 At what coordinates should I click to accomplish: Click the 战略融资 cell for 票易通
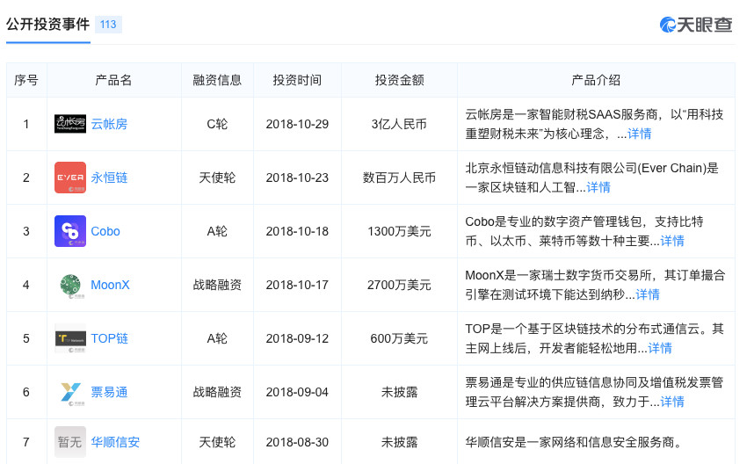click(217, 392)
